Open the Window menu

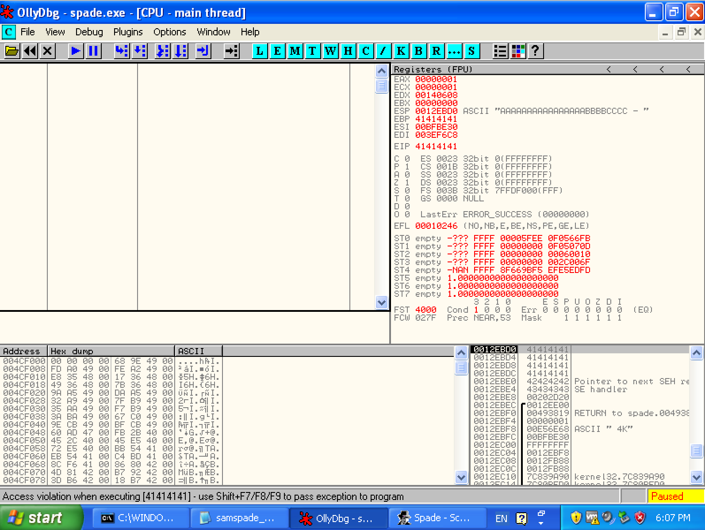click(x=214, y=32)
